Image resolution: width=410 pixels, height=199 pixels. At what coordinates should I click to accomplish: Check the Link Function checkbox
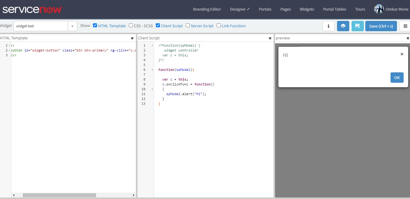tap(219, 25)
